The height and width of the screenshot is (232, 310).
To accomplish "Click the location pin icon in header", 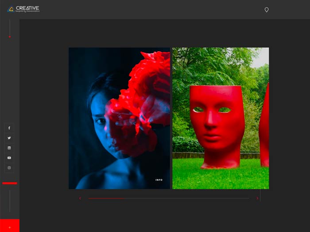I will (x=267, y=10).
